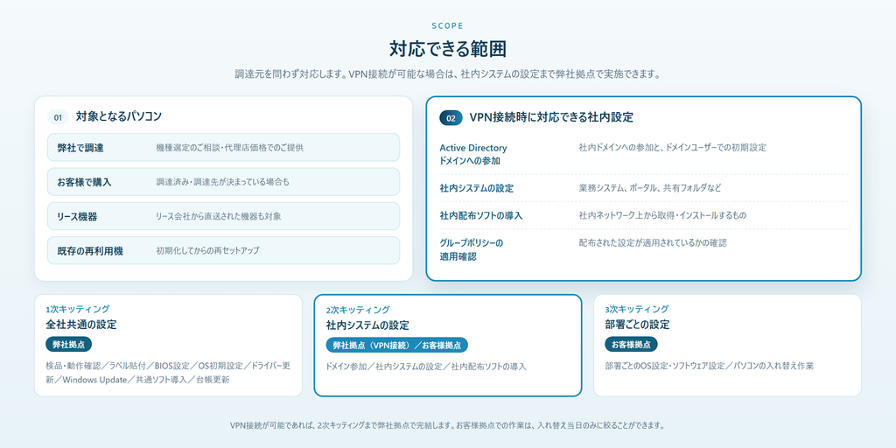Click 弊社拠点 badge in 1次キッティング card
This screenshot has height=448, width=896.
pyautogui.click(x=68, y=345)
